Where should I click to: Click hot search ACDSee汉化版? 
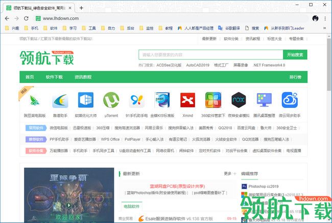pos(169,65)
